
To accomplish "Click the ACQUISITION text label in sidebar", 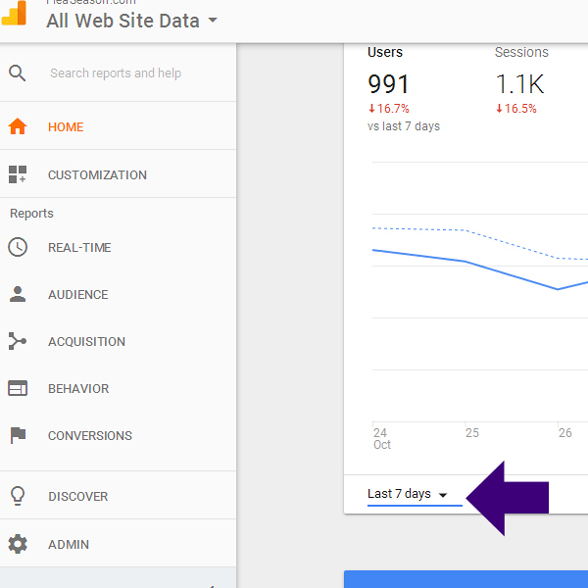I will point(86,341).
